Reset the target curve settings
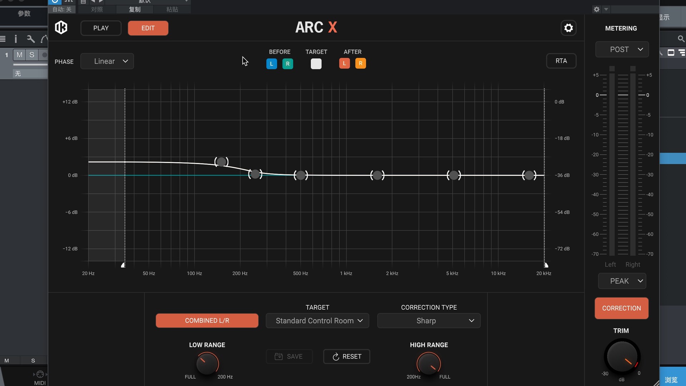This screenshot has height=386, width=686. [347, 356]
